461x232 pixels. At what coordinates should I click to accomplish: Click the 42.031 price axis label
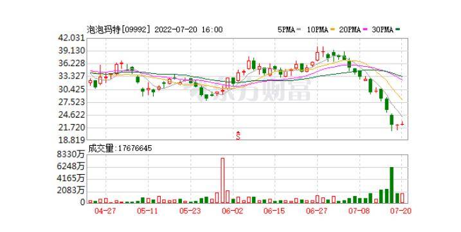(x=71, y=38)
